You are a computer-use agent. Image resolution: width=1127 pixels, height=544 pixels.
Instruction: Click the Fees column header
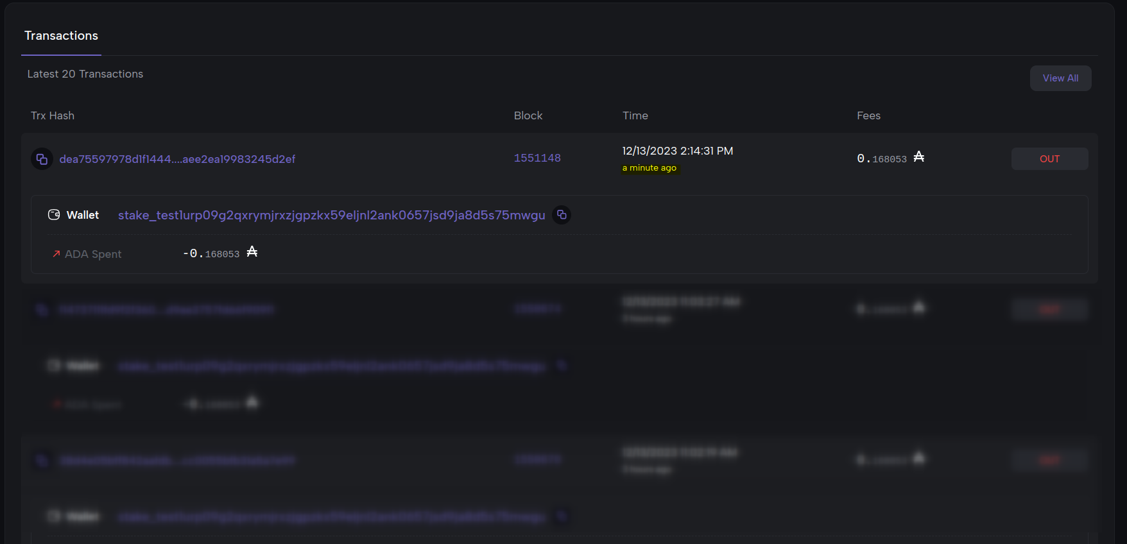pyautogui.click(x=868, y=115)
